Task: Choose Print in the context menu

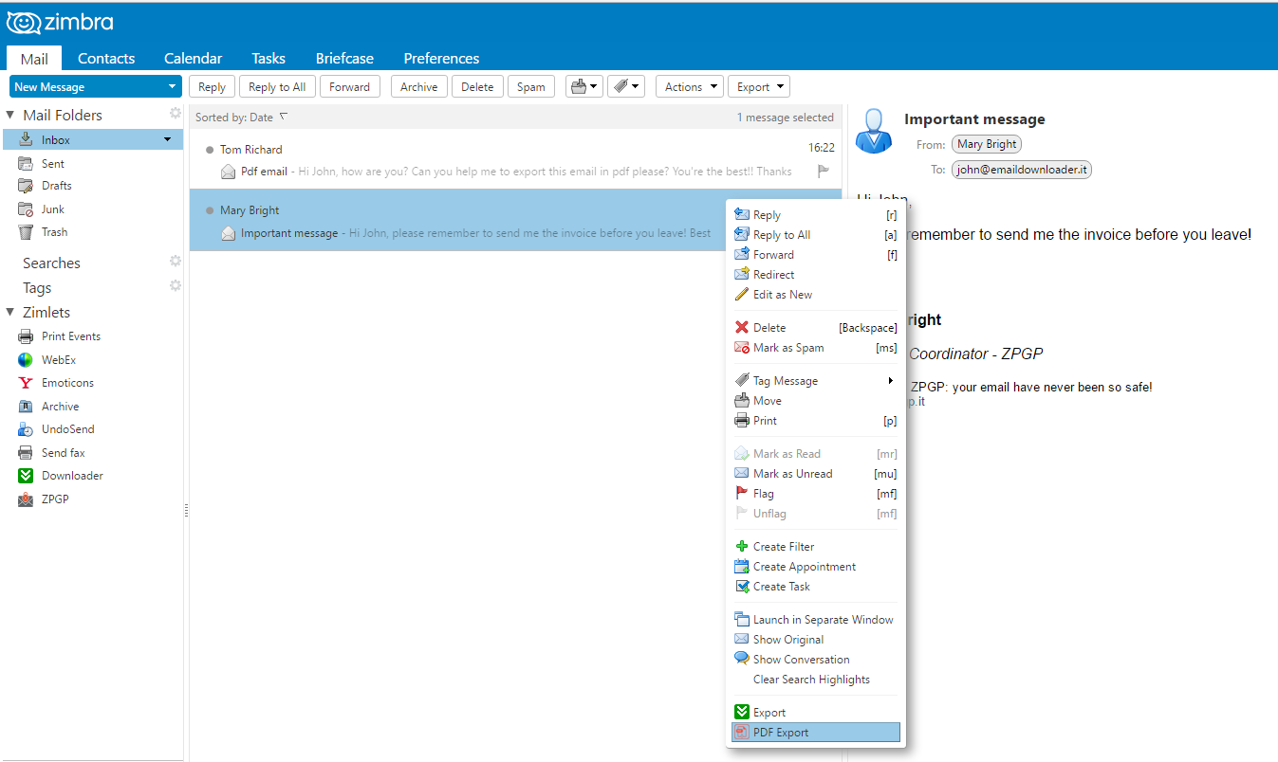Action: click(816, 421)
